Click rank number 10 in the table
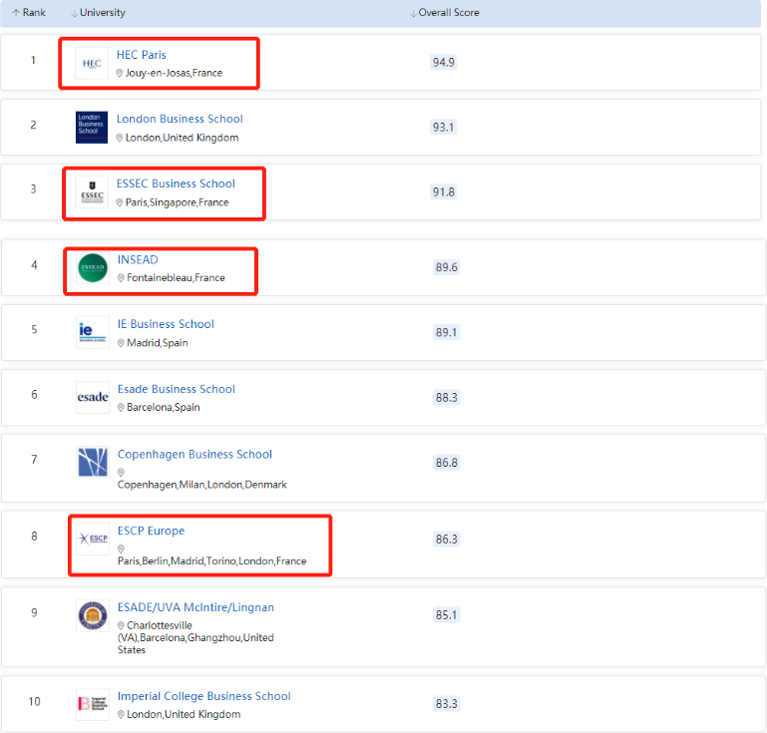The width and height of the screenshot is (767, 733). [34, 702]
